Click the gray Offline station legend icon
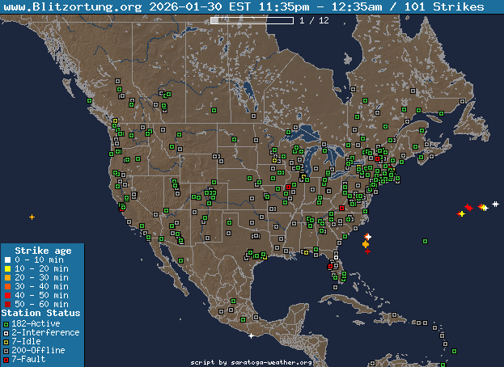This screenshot has height=367, width=504. click(6, 350)
